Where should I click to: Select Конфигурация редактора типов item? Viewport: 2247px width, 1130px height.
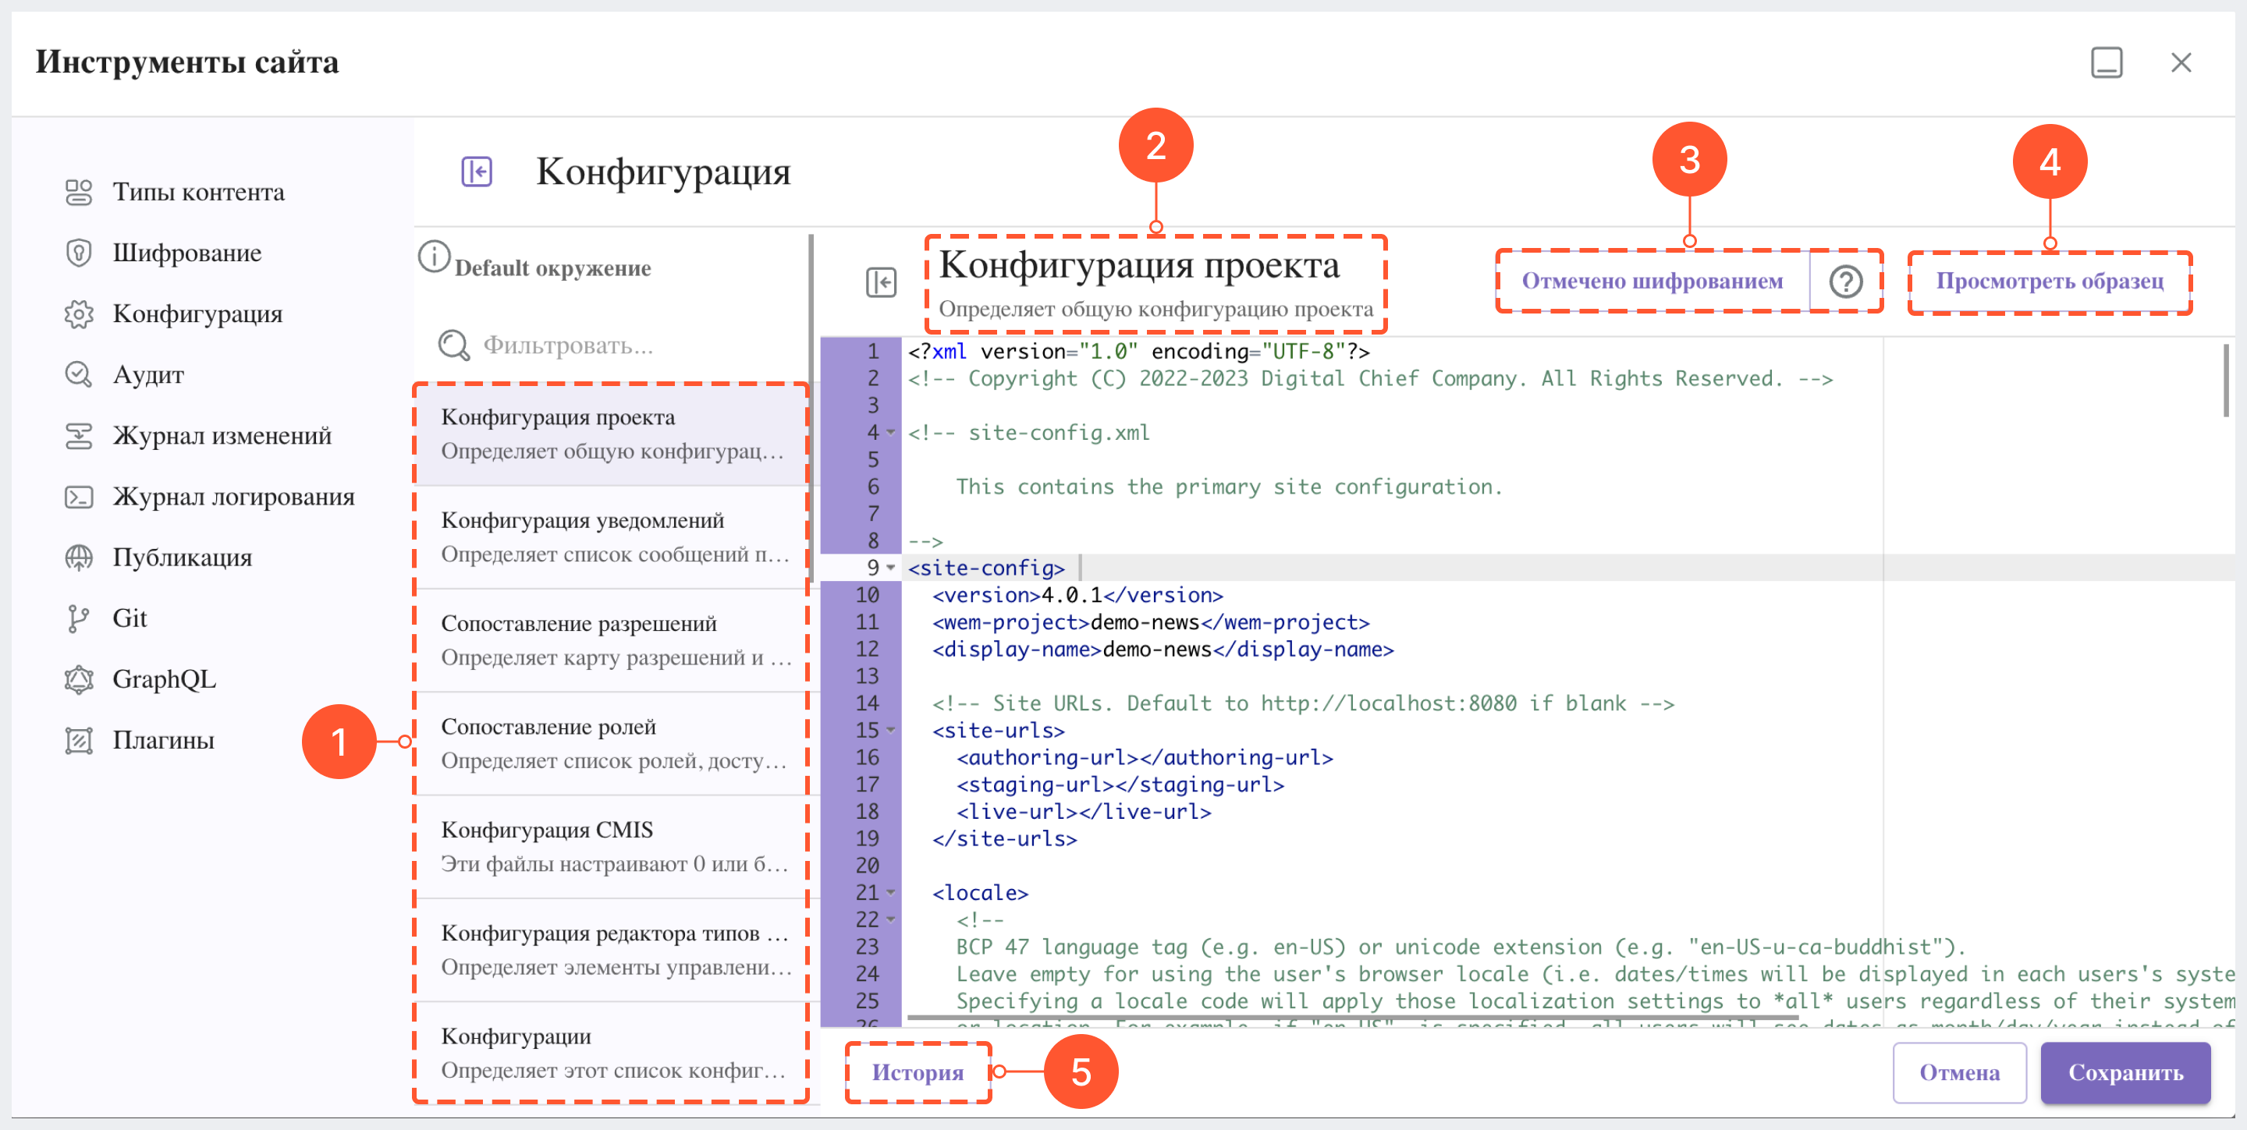click(x=612, y=950)
